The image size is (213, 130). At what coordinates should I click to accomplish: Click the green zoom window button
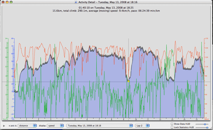click(x=11, y=2)
